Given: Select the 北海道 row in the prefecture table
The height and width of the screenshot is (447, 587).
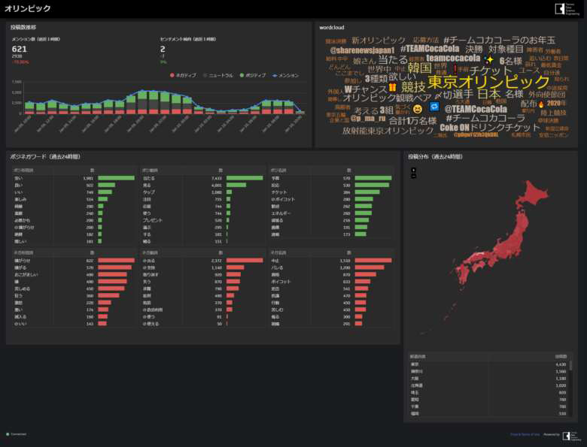Looking at the screenshot, I should [x=488, y=385].
